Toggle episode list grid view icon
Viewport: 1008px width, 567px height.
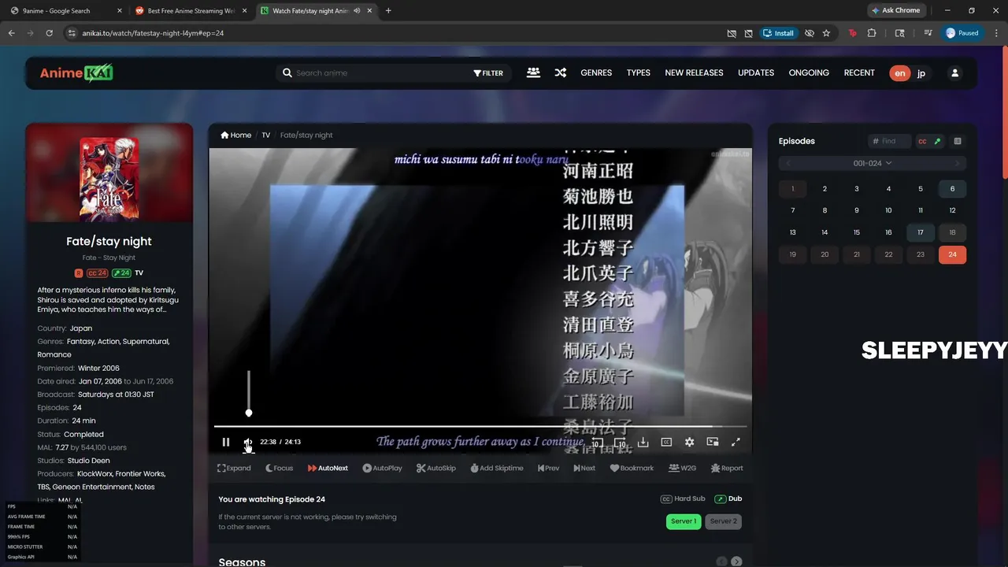point(958,141)
